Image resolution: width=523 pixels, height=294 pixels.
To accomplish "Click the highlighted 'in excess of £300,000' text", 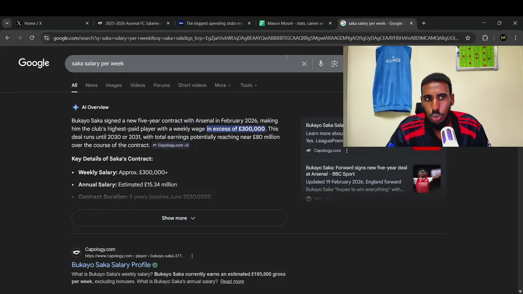I will click(x=236, y=129).
